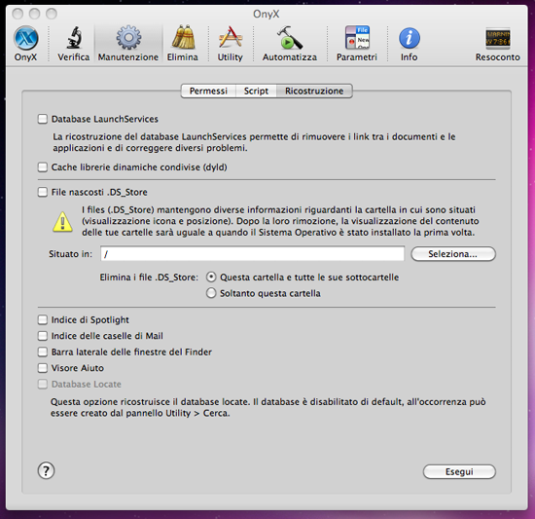Image resolution: width=535 pixels, height=519 pixels.
Task: Open the Manutenzione gear icon
Action: click(x=128, y=38)
